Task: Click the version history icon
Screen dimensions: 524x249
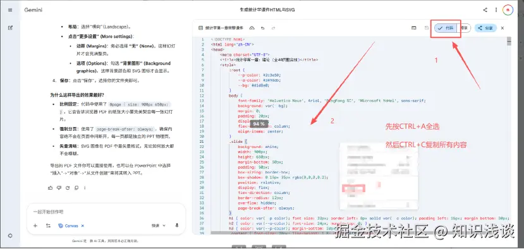Action: pos(427,28)
